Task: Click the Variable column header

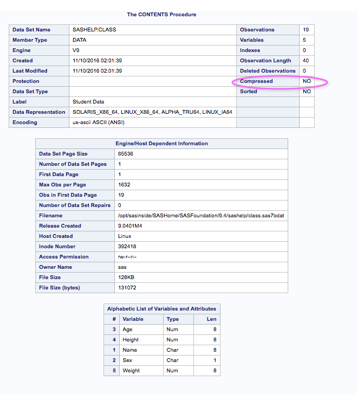Action: click(133, 319)
